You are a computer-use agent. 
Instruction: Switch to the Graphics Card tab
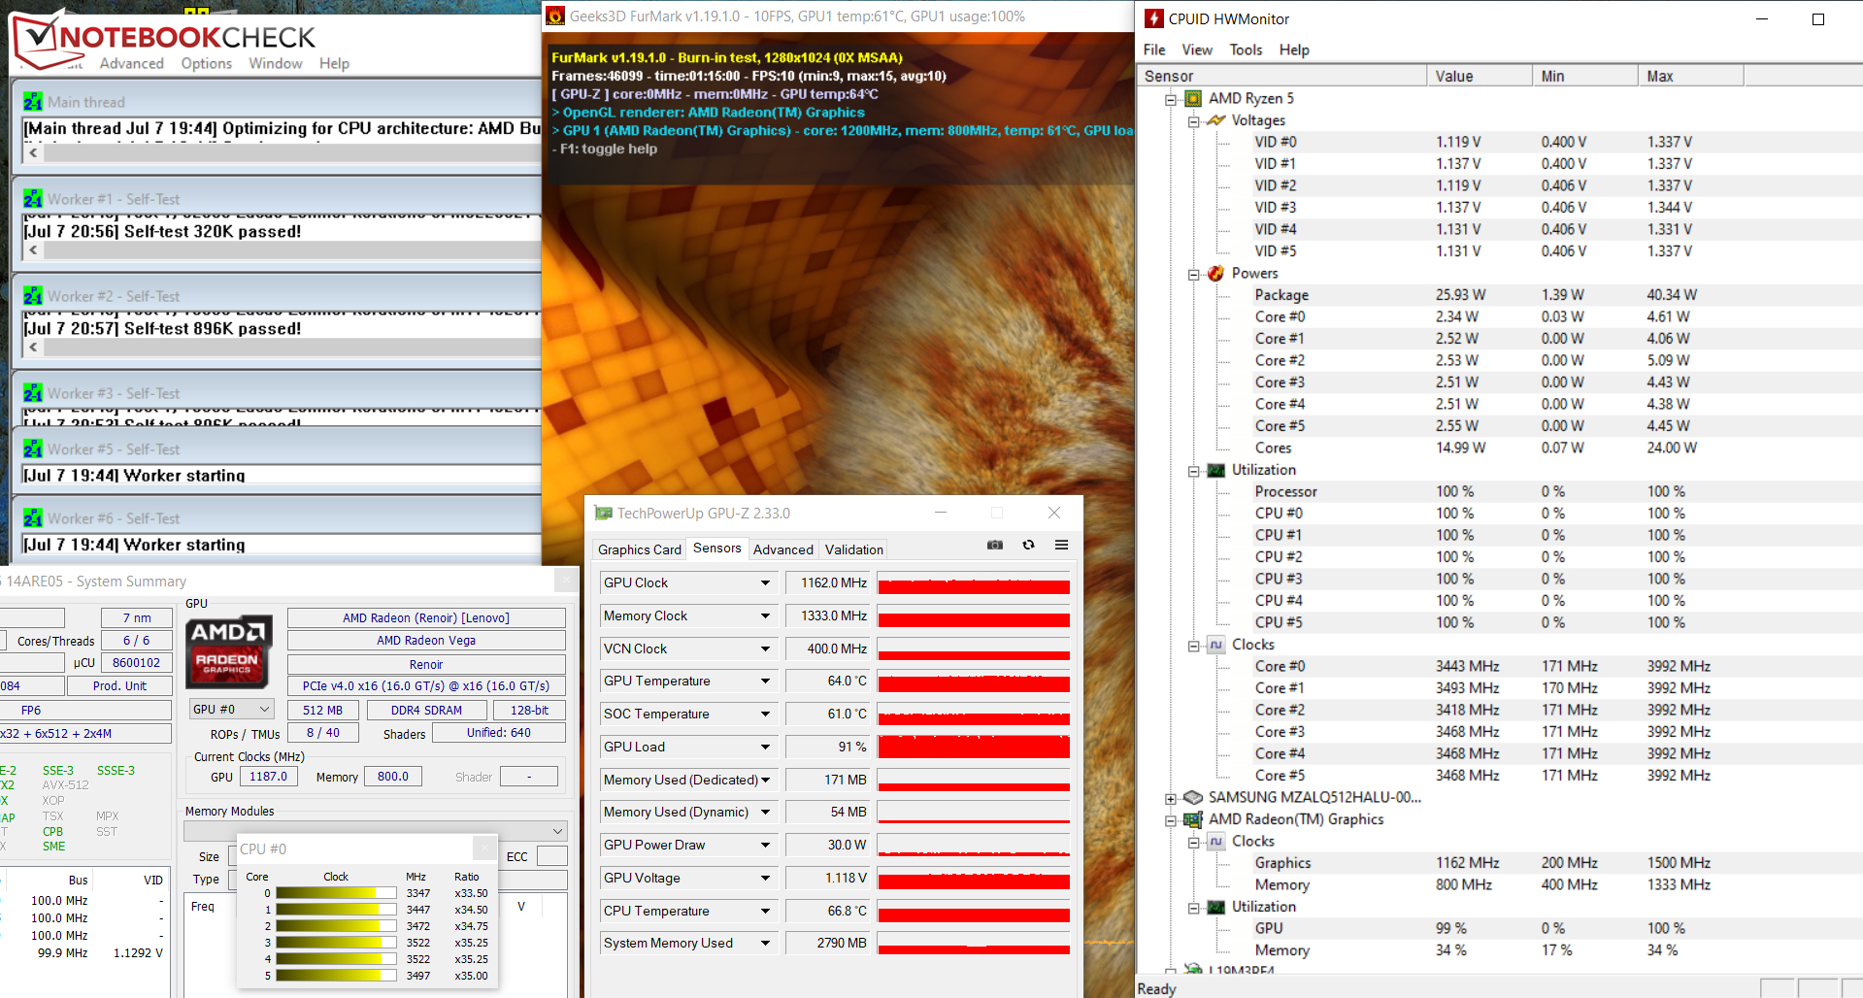click(639, 549)
